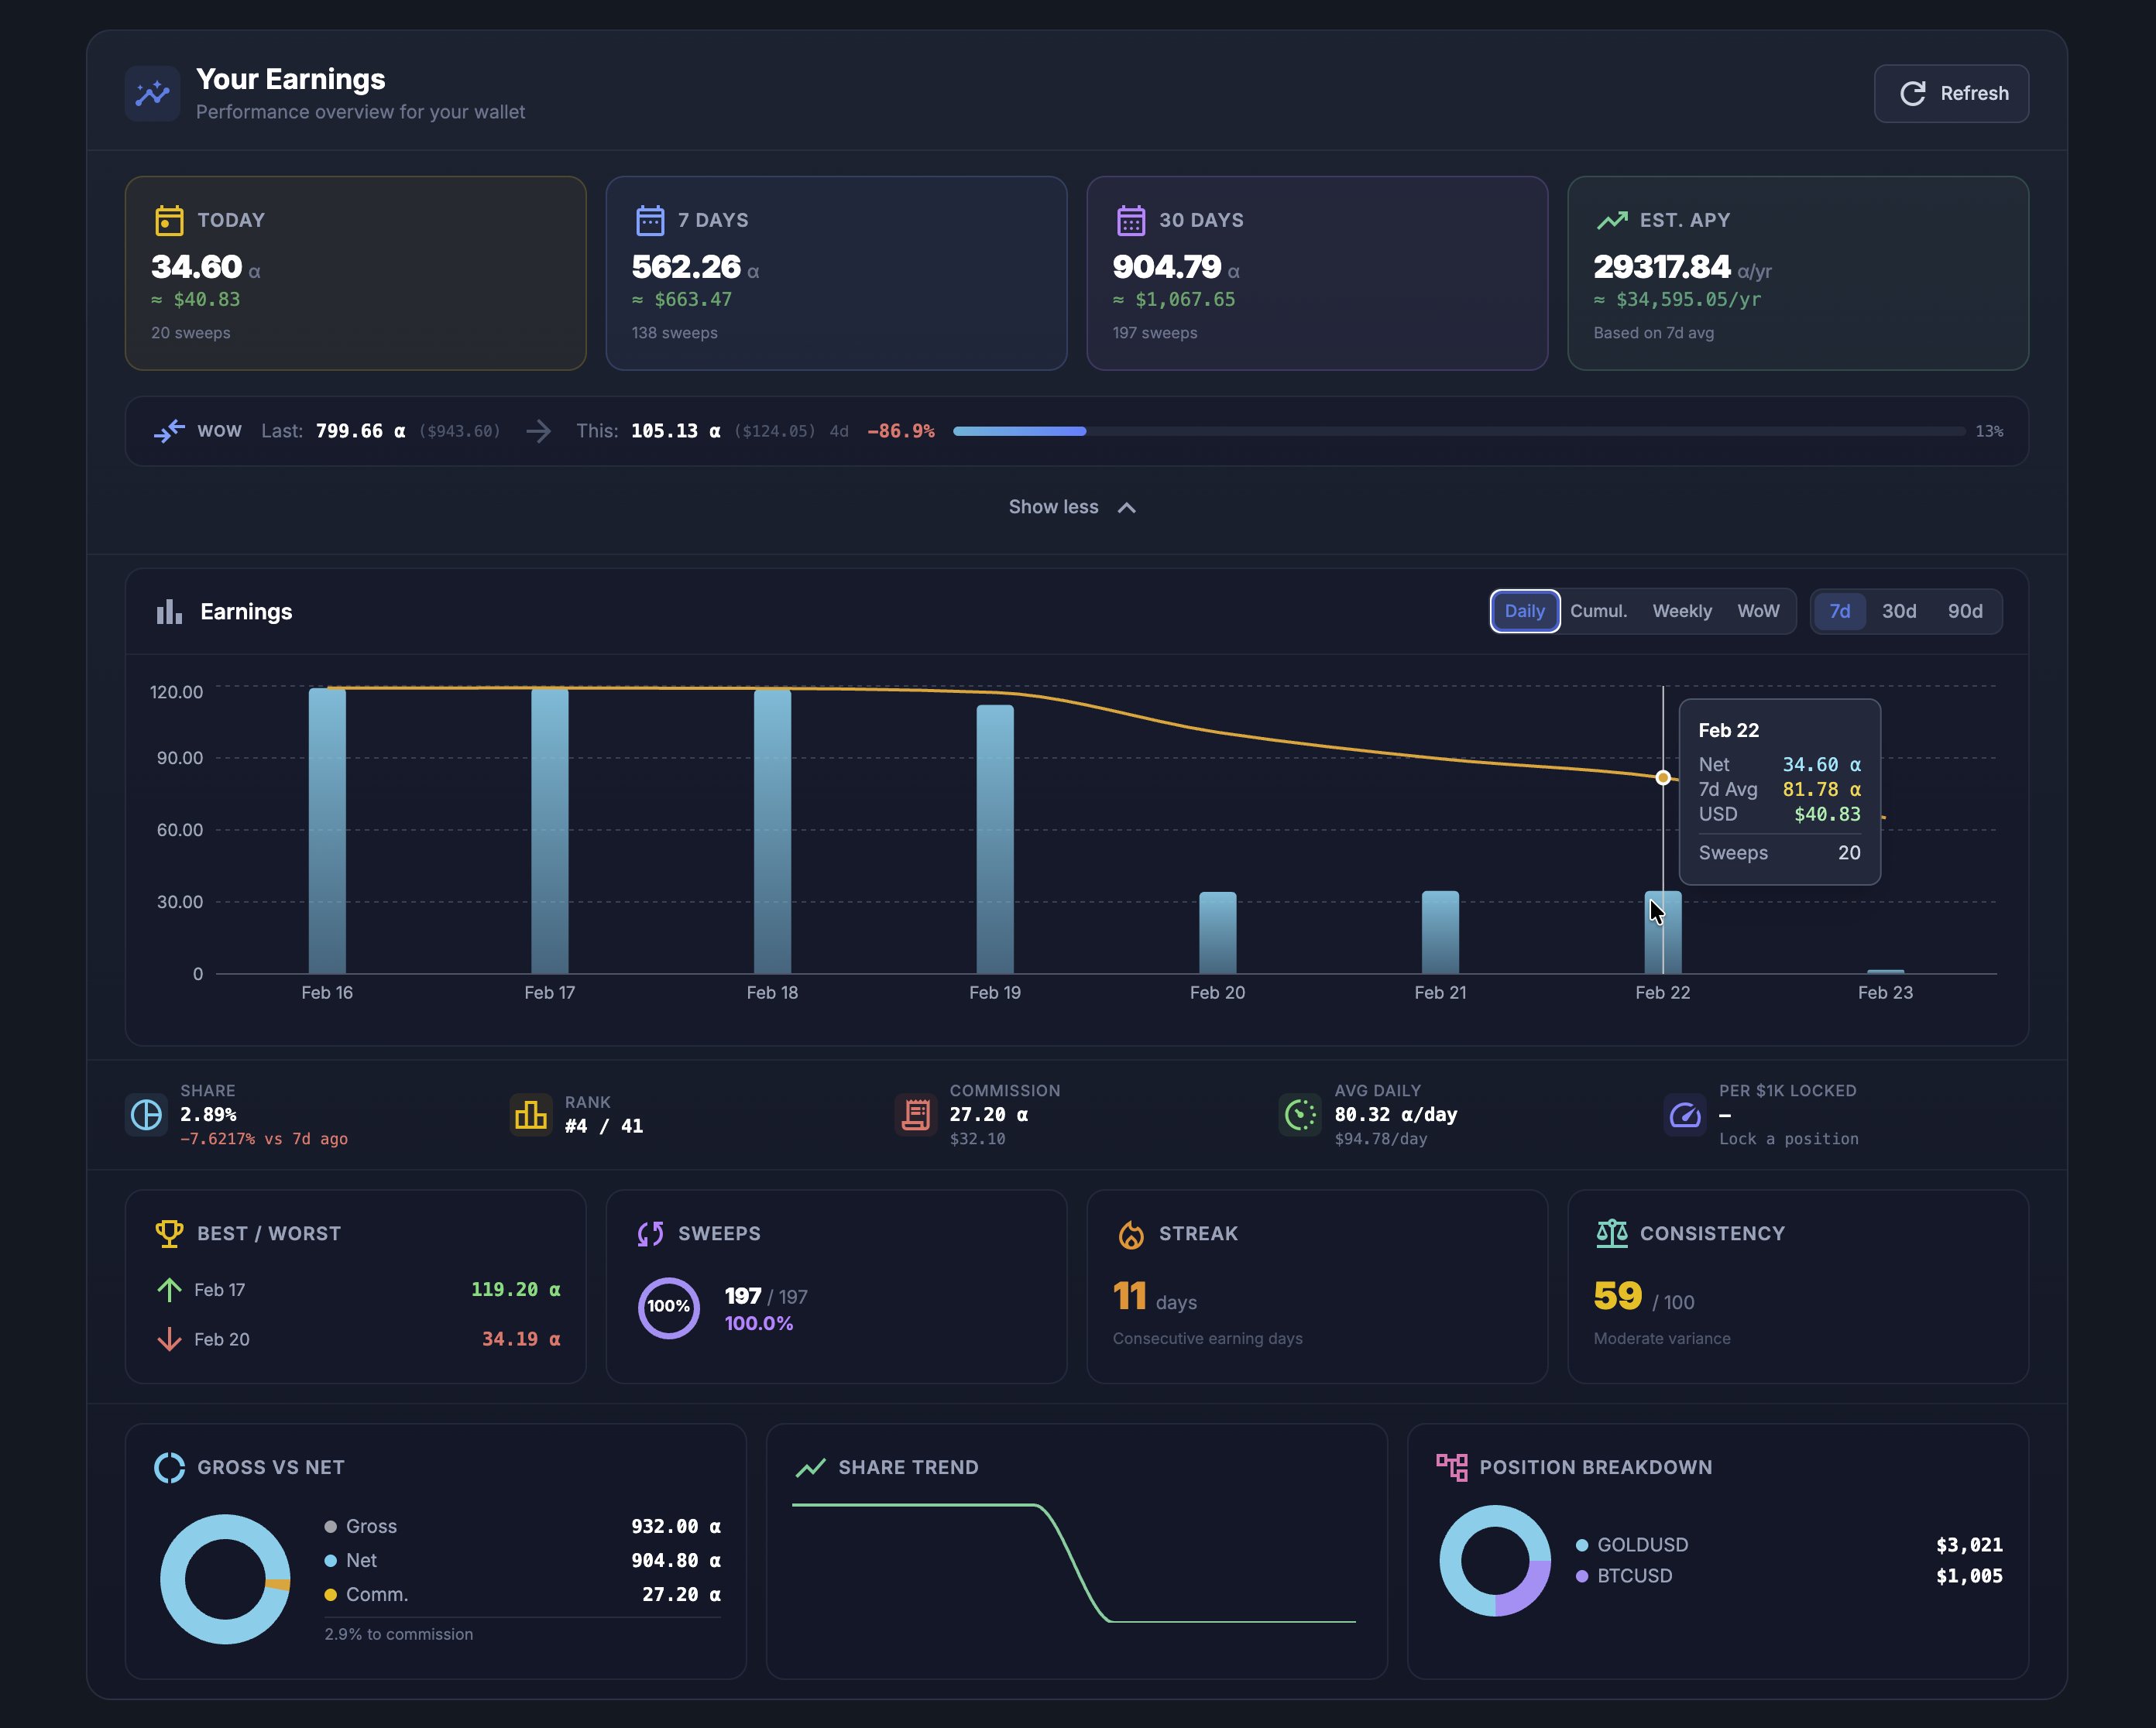2156x1728 pixels.
Task: Click the Your Earnings trend icon
Action: 152,93
